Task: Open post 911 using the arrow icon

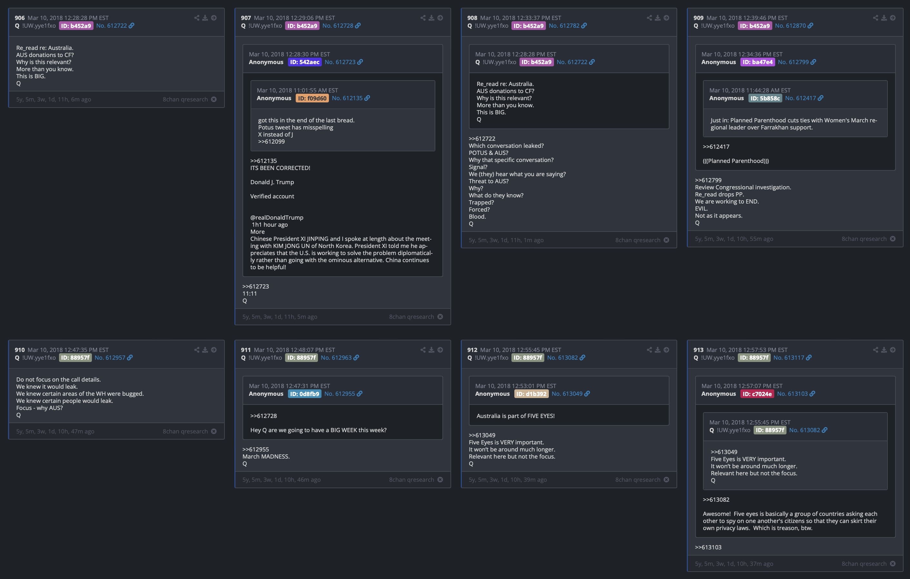Action: 440,350
